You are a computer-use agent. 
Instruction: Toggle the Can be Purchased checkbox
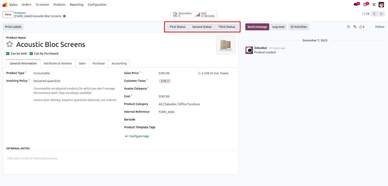[31, 54]
